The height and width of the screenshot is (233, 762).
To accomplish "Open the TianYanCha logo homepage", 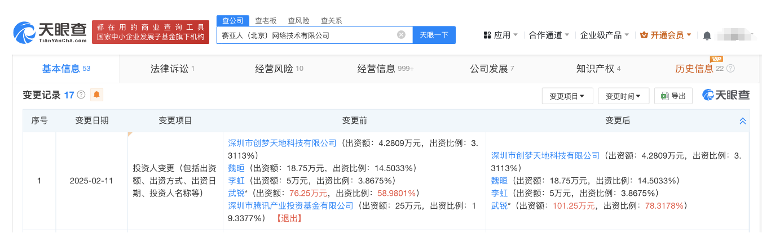I will pyautogui.click(x=50, y=33).
